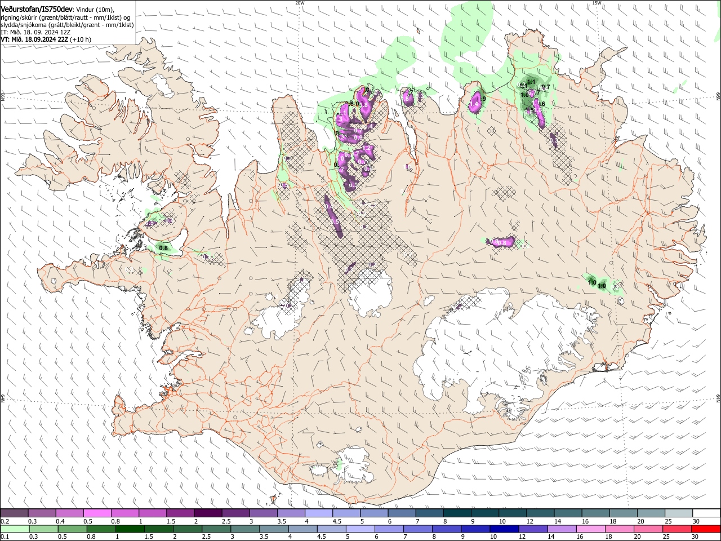Screen dimensions: 721x541
Task: Click the Veðurstofan/IS750dev title text
Action: [x=37, y=9]
